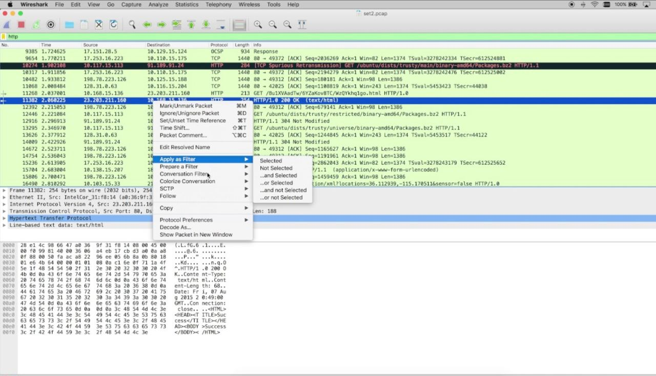Viewport: 656px width, 376px height.
Task: Toggle the auto-scroll during live capture icon
Action: pyautogui.click(x=221, y=25)
